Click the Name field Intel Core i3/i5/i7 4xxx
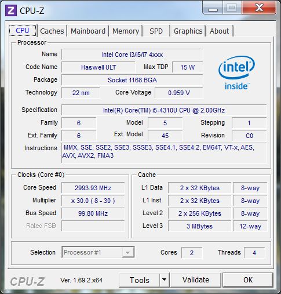The height and width of the screenshot is (294, 281). pos(132,55)
